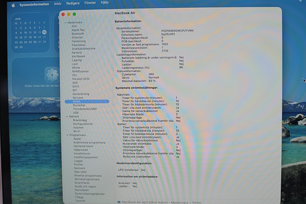Select NVMExpress in the sidebar
The image size is (306, 204).
tap(80, 71)
